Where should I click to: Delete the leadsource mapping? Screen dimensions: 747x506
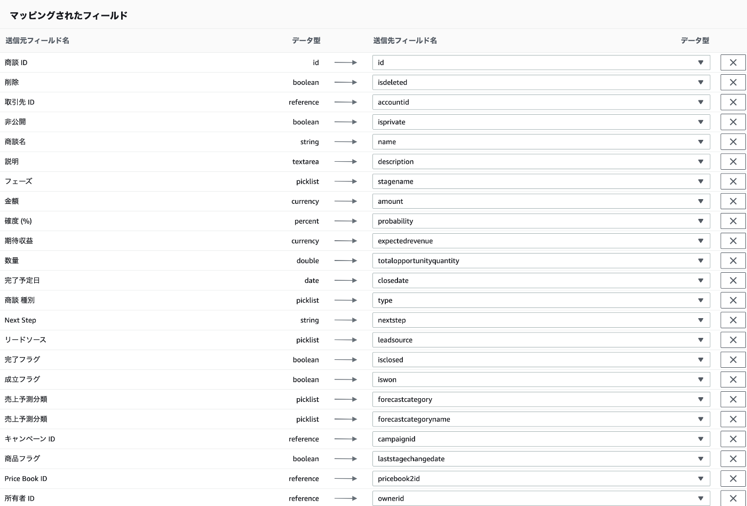[733, 339]
